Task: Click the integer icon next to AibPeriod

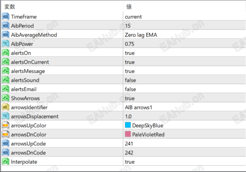Action: point(6,26)
